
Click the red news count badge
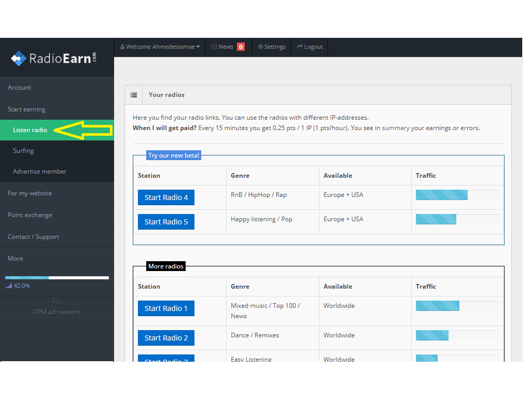pos(241,47)
